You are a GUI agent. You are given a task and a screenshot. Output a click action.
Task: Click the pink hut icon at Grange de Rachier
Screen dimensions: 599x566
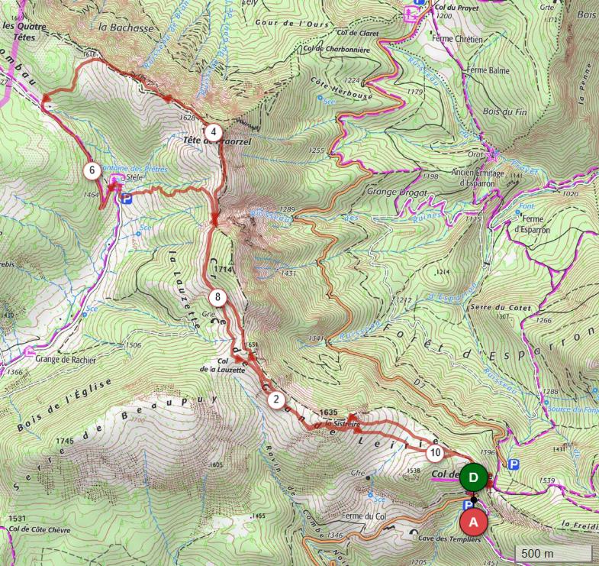(29, 351)
